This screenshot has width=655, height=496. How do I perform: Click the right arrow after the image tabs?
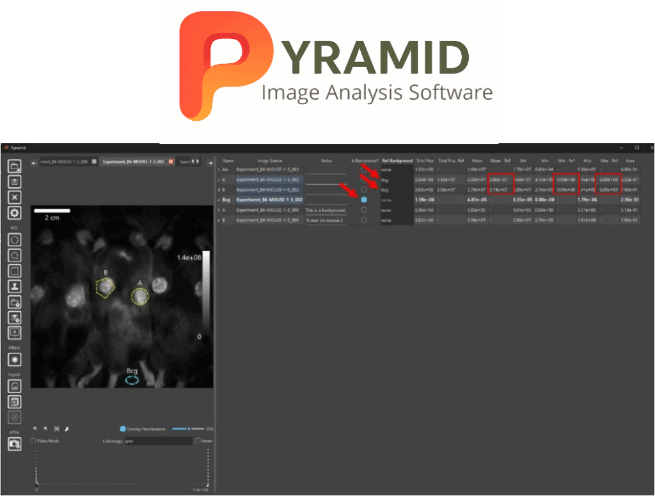tap(210, 163)
